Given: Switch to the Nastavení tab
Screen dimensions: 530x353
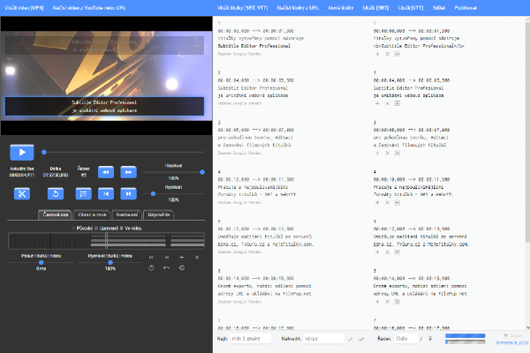Looking at the screenshot, I should [127, 214].
